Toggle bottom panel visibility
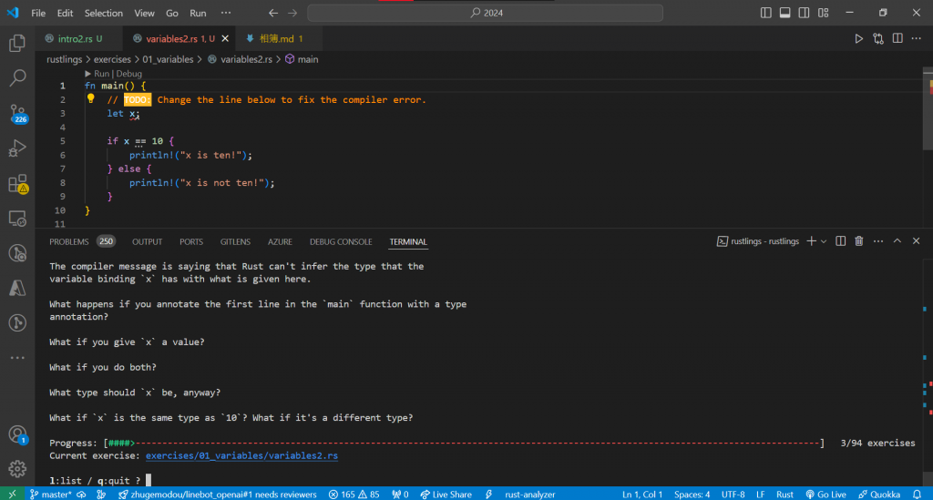 tap(784, 13)
